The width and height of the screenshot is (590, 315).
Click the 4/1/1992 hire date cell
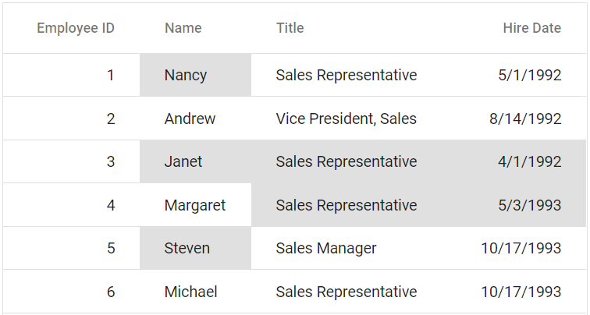pos(529,161)
